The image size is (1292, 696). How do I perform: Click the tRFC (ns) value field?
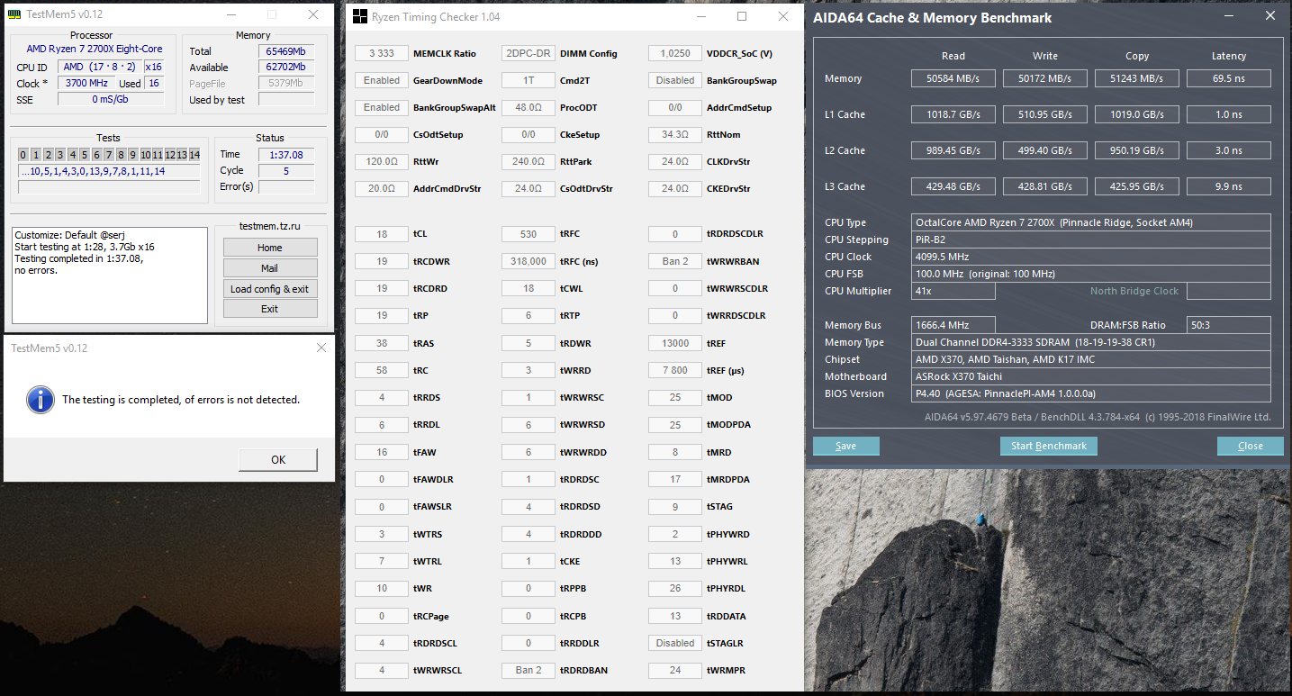529,261
